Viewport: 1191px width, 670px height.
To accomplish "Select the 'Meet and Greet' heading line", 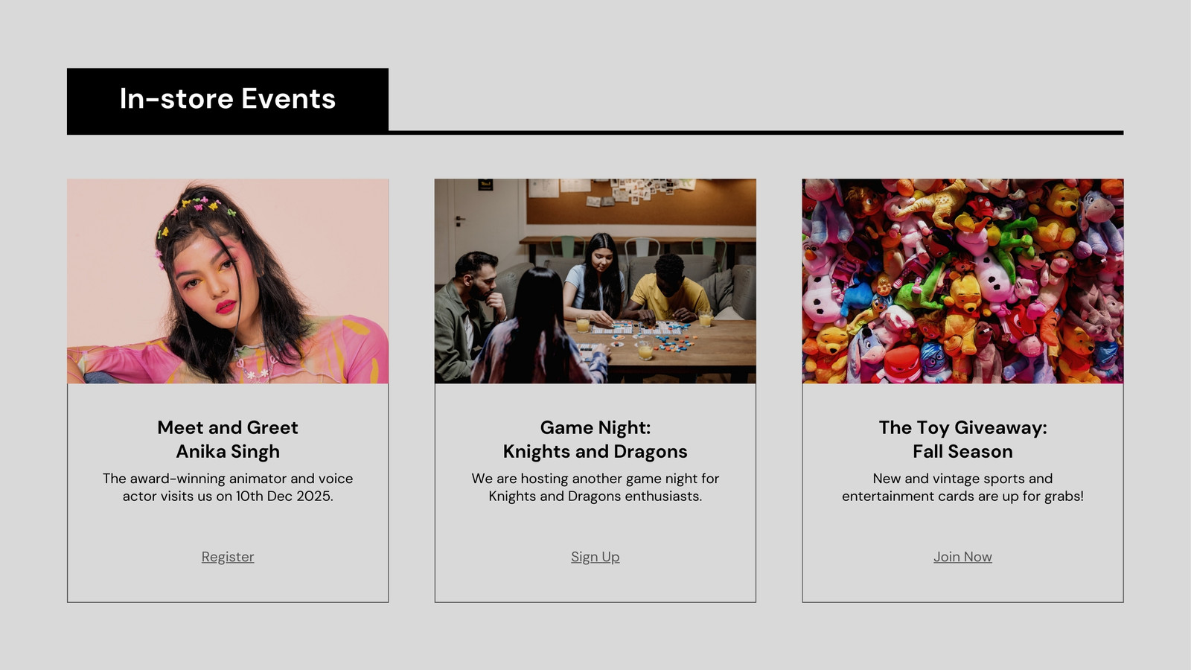I will [x=228, y=427].
